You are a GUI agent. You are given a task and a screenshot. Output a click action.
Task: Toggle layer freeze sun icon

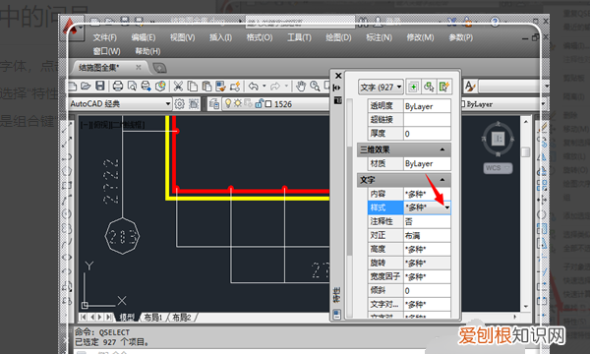click(x=238, y=103)
